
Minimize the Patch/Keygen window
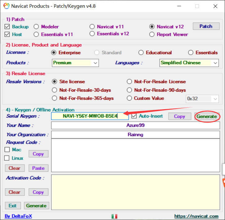click(x=179, y=6)
